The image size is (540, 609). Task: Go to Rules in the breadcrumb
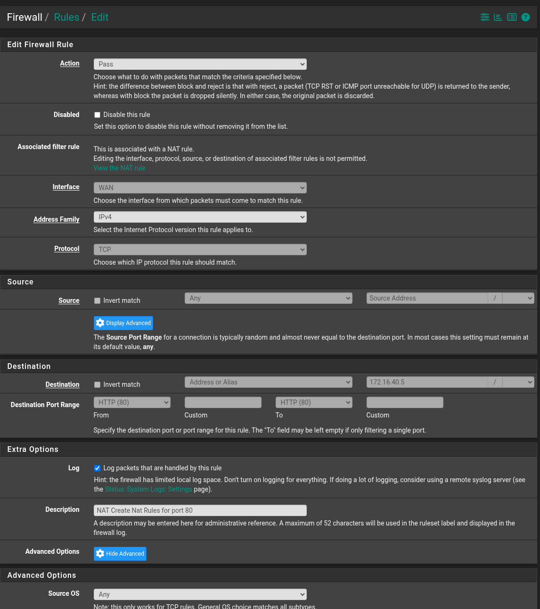coord(66,17)
